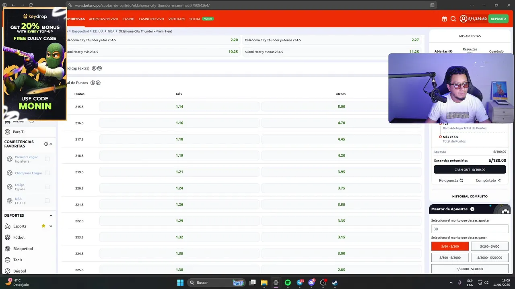Open Steam from the taskbar

point(335,283)
